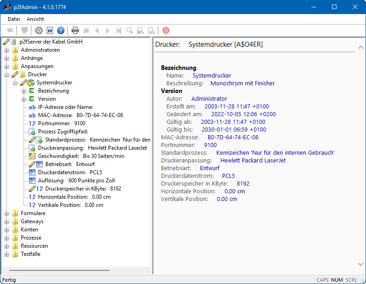Viewport: 366px width, 284px height.
Task: Click the gear settings icon in toolbar
Action: pos(39,30)
